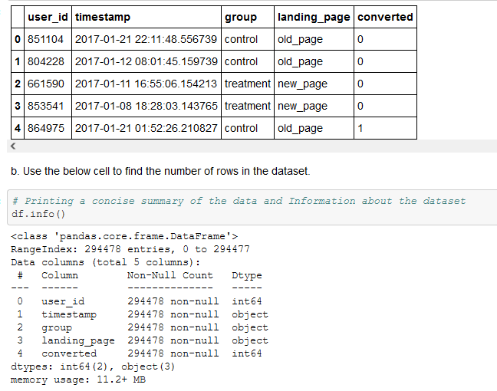This screenshot has width=497, height=391.
Task: Click the comment line in the code cell
Action: pos(239,201)
